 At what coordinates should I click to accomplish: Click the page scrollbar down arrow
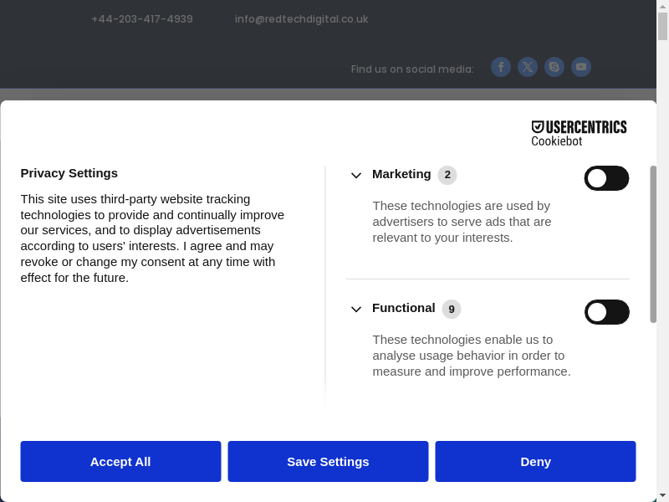(662, 494)
